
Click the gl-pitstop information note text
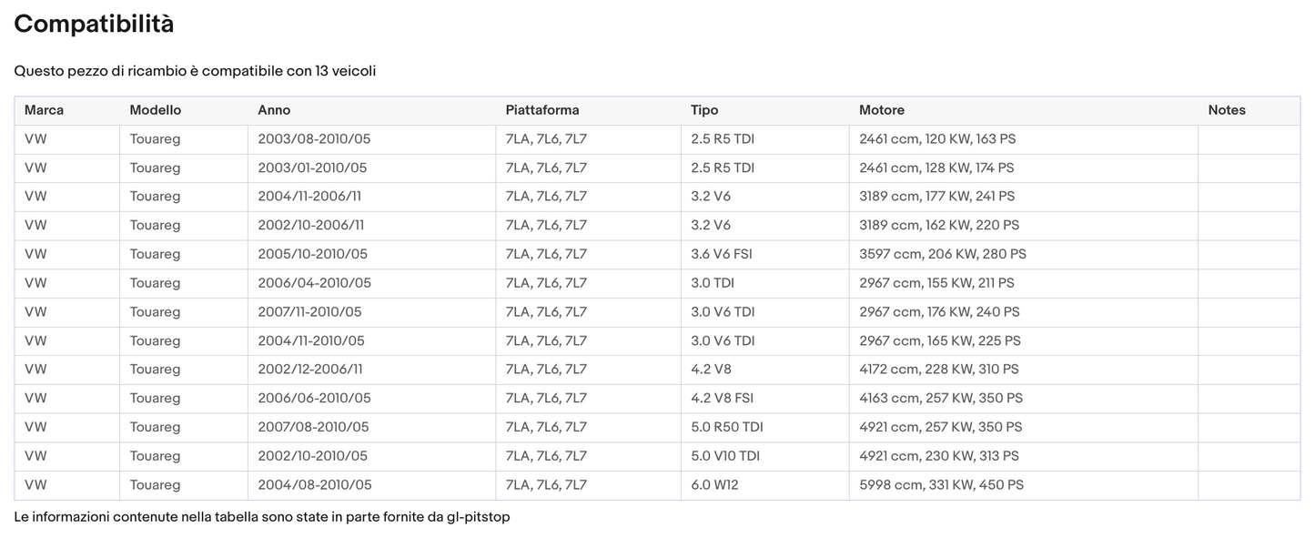coord(262,517)
